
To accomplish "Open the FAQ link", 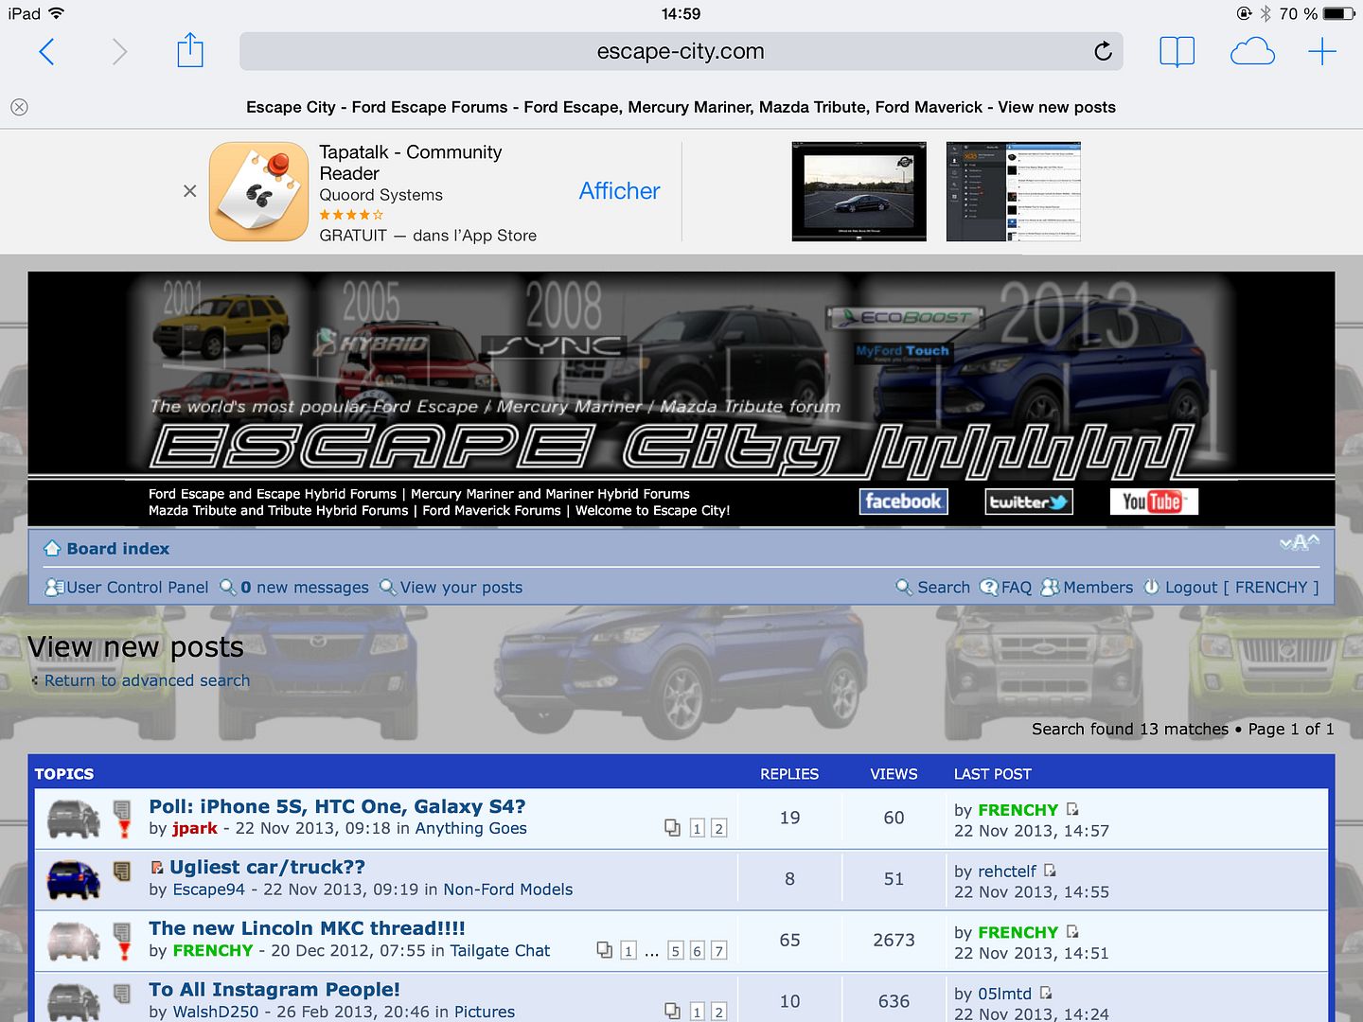I will (x=1016, y=588).
